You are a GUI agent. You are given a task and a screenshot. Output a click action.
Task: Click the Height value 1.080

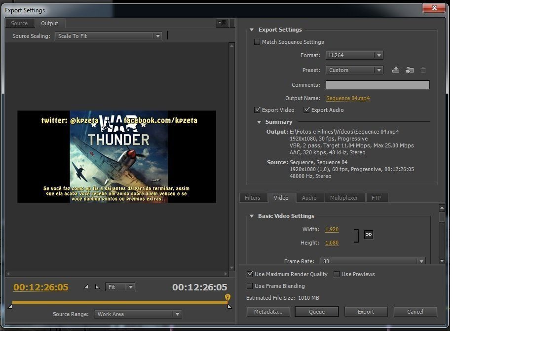point(332,243)
